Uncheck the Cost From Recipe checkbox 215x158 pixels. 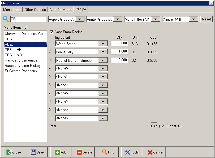point(51,32)
